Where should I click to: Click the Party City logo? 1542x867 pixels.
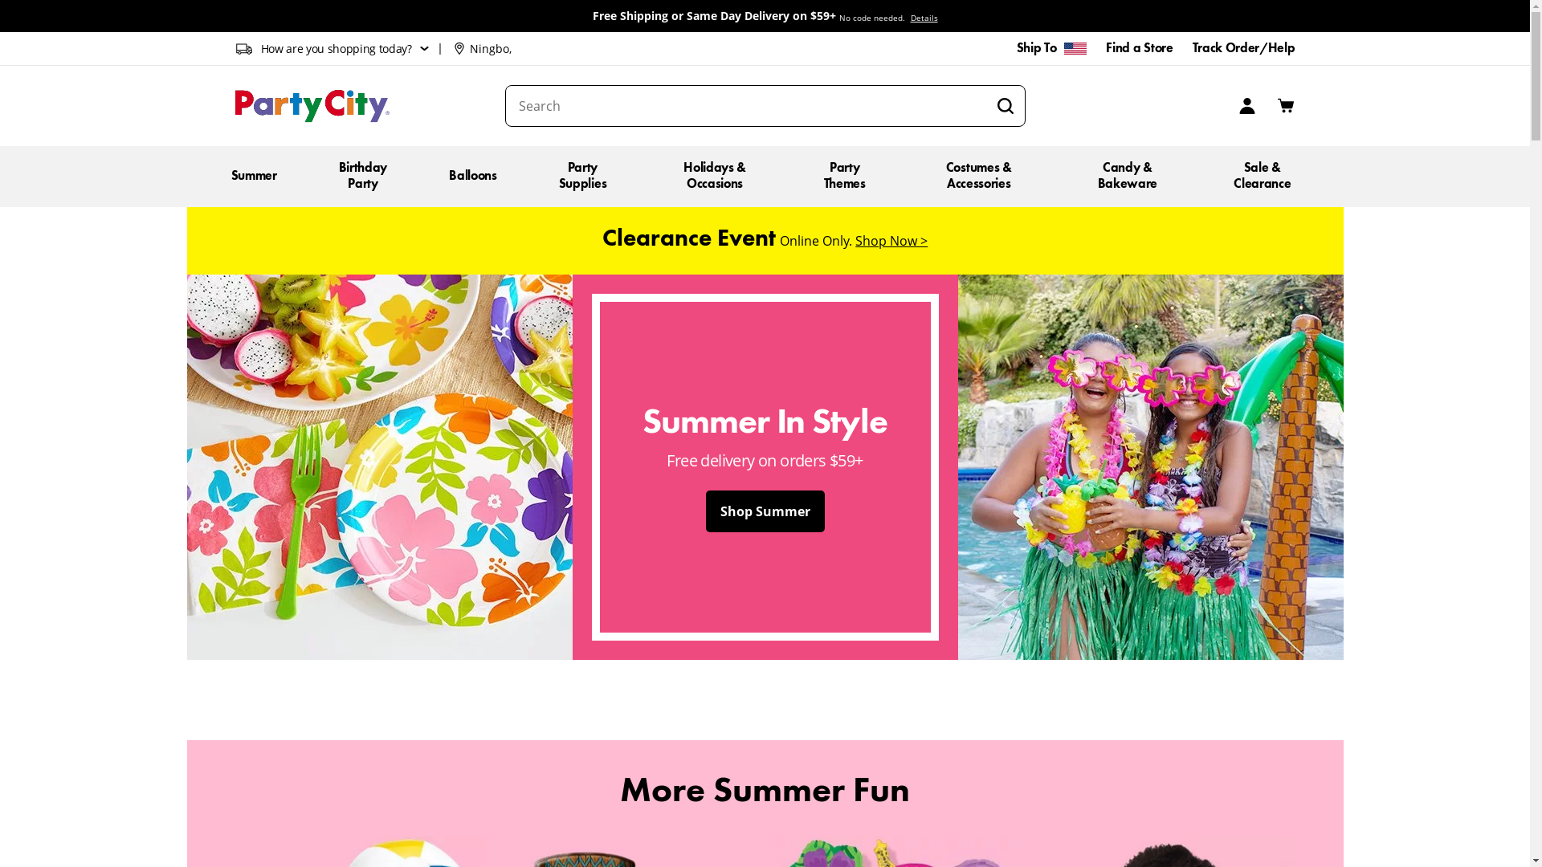point(312,106)
